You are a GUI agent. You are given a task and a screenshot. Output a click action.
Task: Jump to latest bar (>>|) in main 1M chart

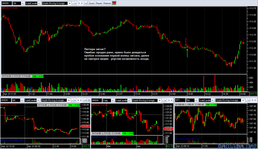coord(85,3)
